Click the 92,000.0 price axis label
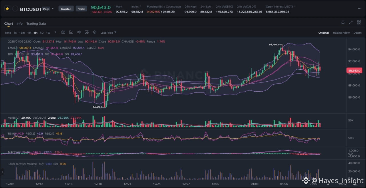 coord(354,61)
